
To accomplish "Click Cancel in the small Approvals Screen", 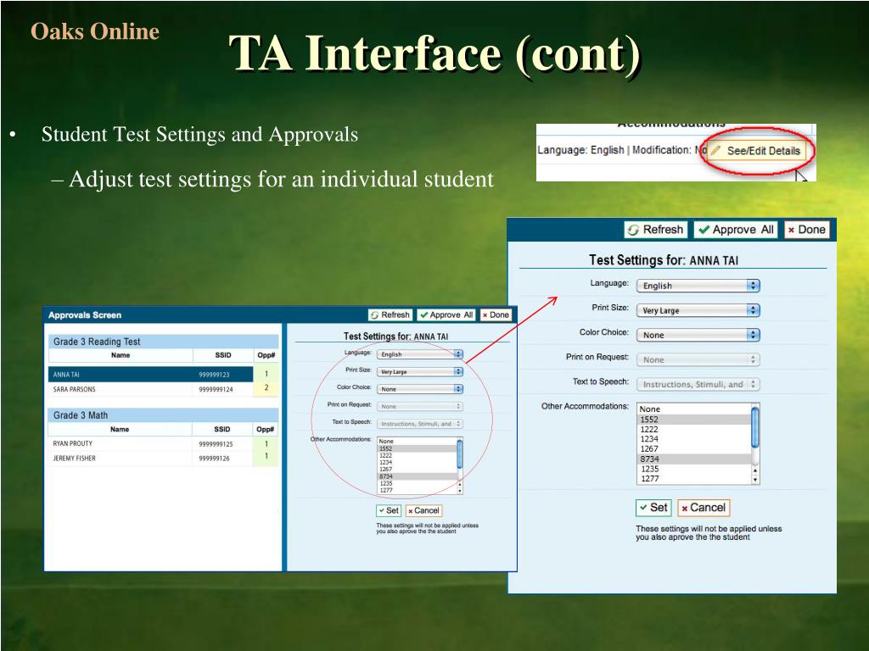I will [x=424, y=510].
